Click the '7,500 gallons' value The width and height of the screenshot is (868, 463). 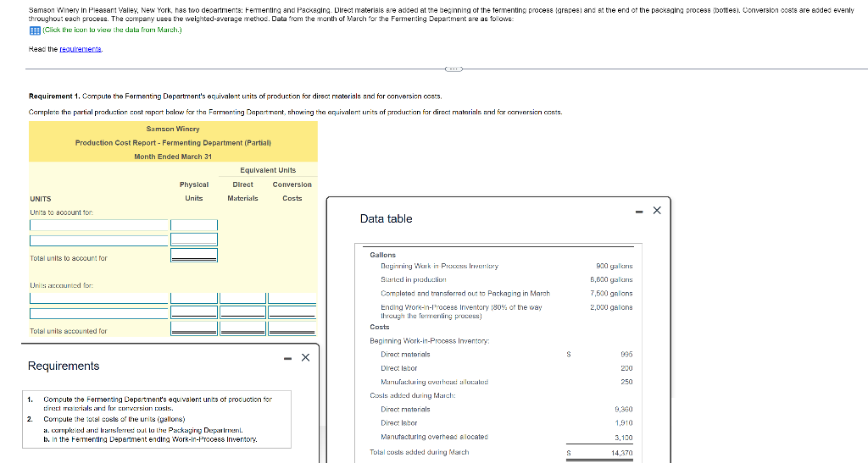click(x=611, y=294)
